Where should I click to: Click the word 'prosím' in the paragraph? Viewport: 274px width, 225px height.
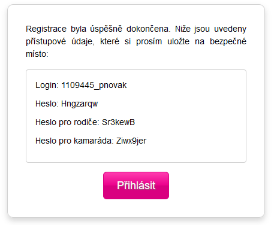[x=149, y=42]
